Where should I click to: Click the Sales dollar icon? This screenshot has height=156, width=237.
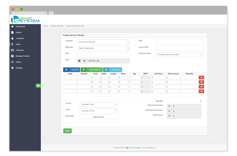click(12, 44)
